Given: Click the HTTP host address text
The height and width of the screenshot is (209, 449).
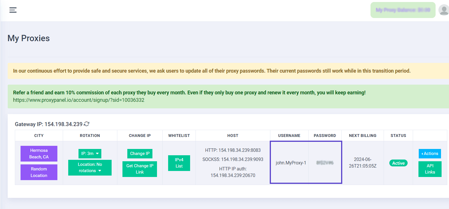Looking at the screenshot, I should click(233, 150).
